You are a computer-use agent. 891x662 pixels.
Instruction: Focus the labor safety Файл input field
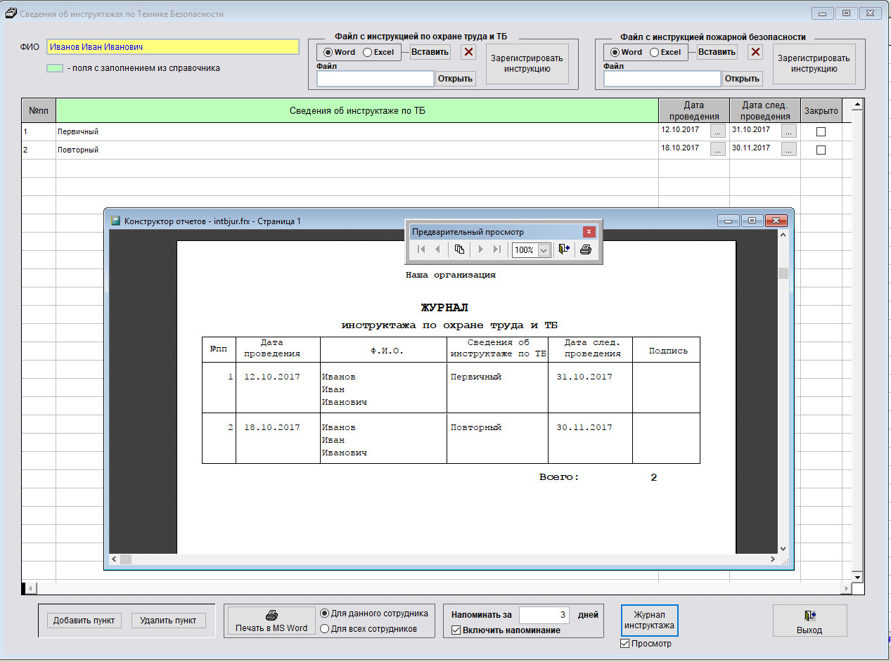click(x=376, y=79)
